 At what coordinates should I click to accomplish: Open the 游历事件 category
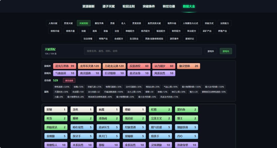[174, 39]
